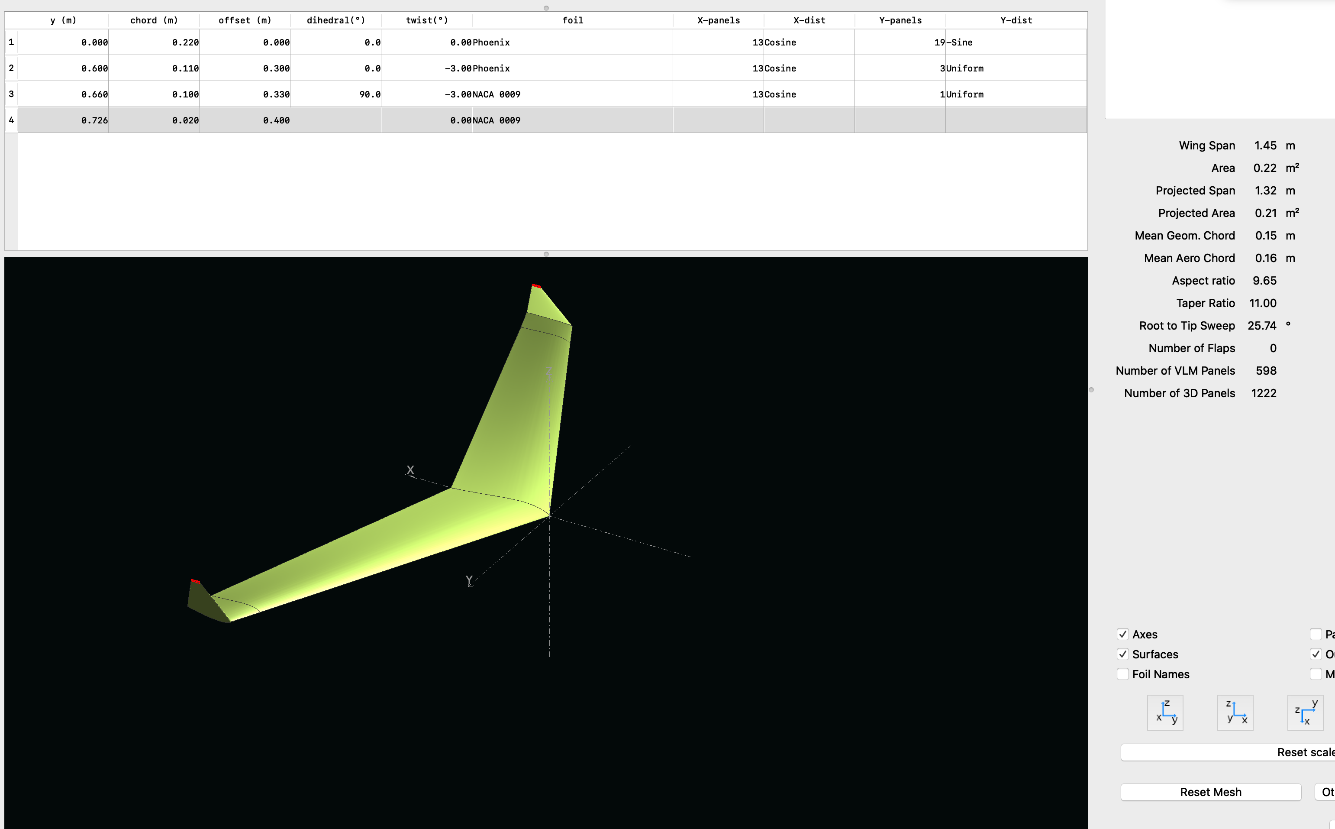The width and height of the screenshot is (1335, 829).
Task: Edit the 90.0 dihedral cell
Action: [x=335, y=94]
